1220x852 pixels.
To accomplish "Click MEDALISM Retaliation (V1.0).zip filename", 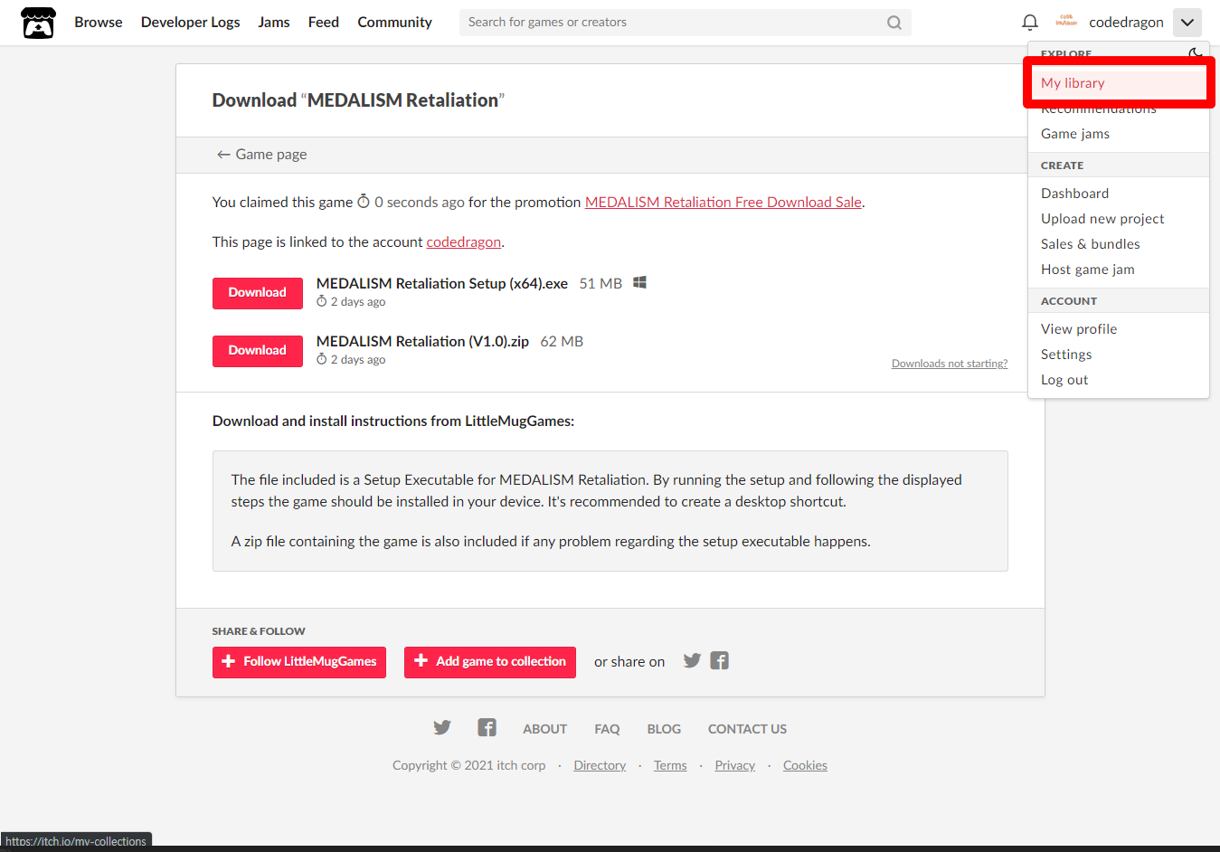I will coord(422,342).
